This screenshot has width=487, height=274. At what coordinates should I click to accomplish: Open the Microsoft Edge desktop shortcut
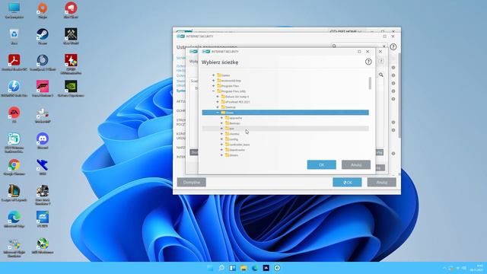14,219
